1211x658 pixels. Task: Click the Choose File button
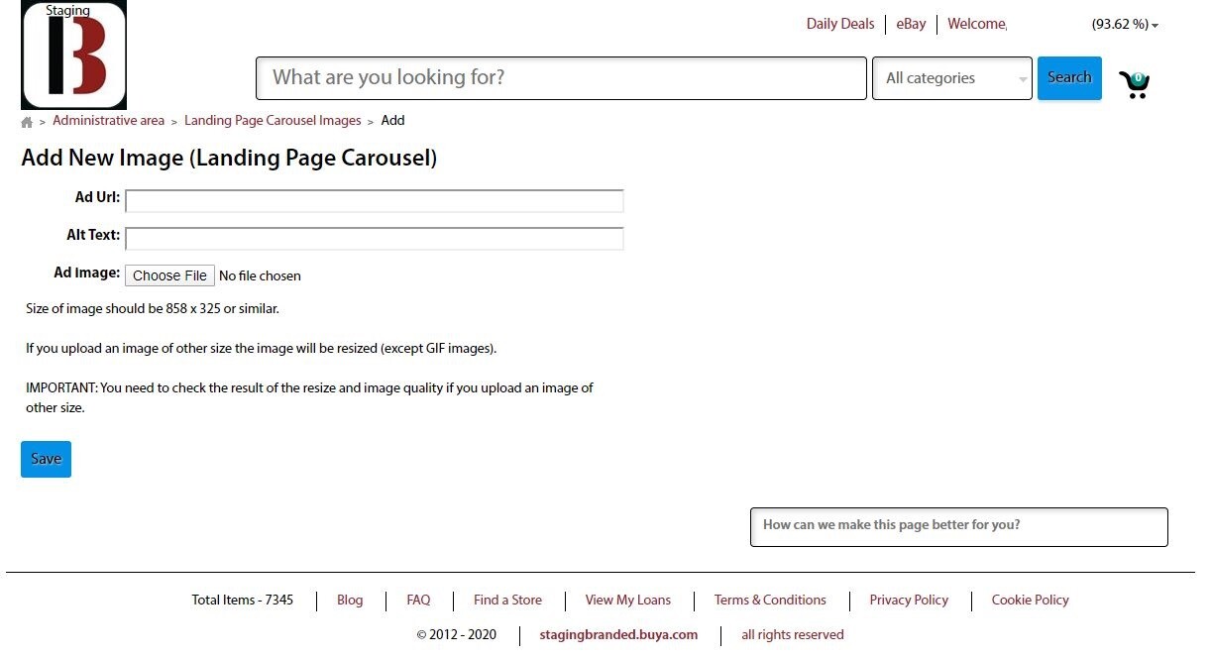click(x=169, y=275)
